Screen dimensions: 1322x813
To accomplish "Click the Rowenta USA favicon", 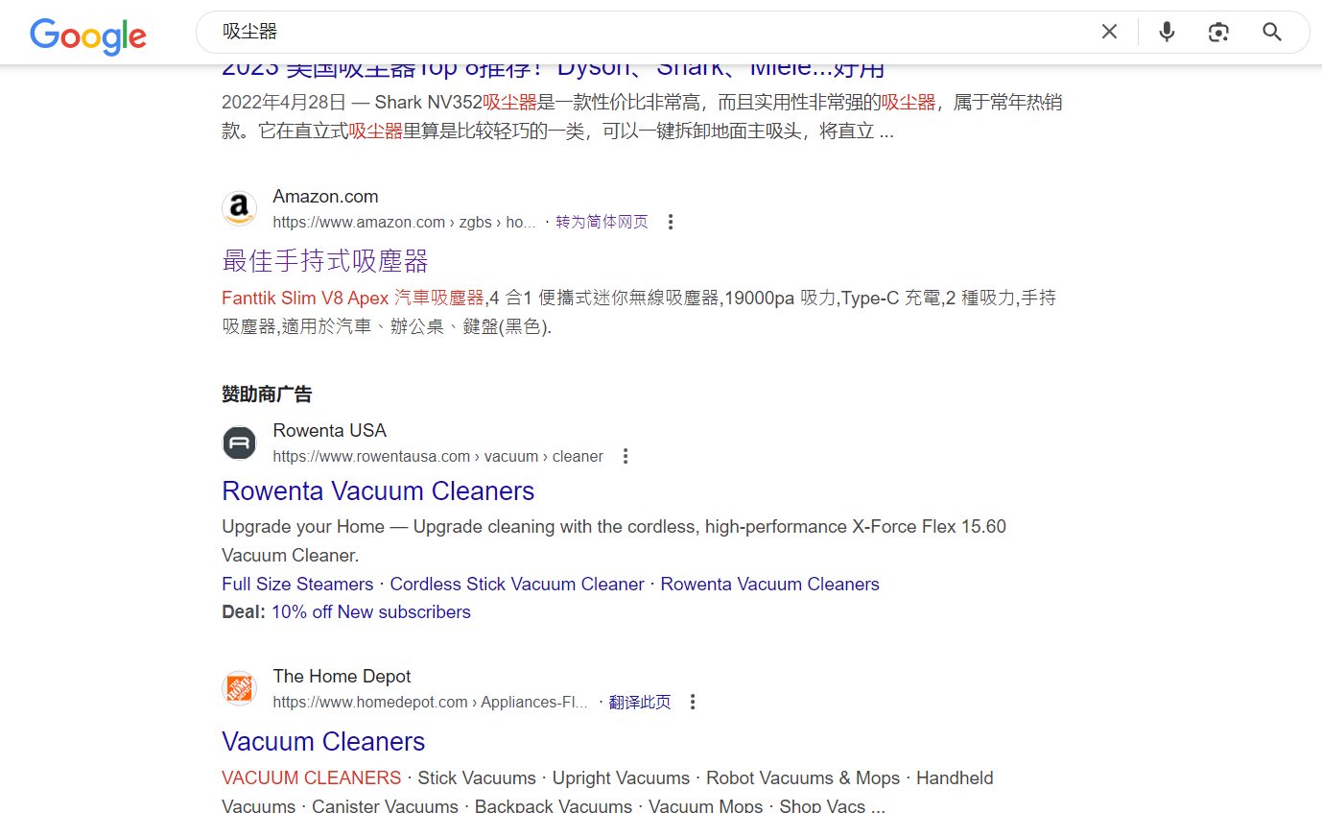I will [240, 442].
